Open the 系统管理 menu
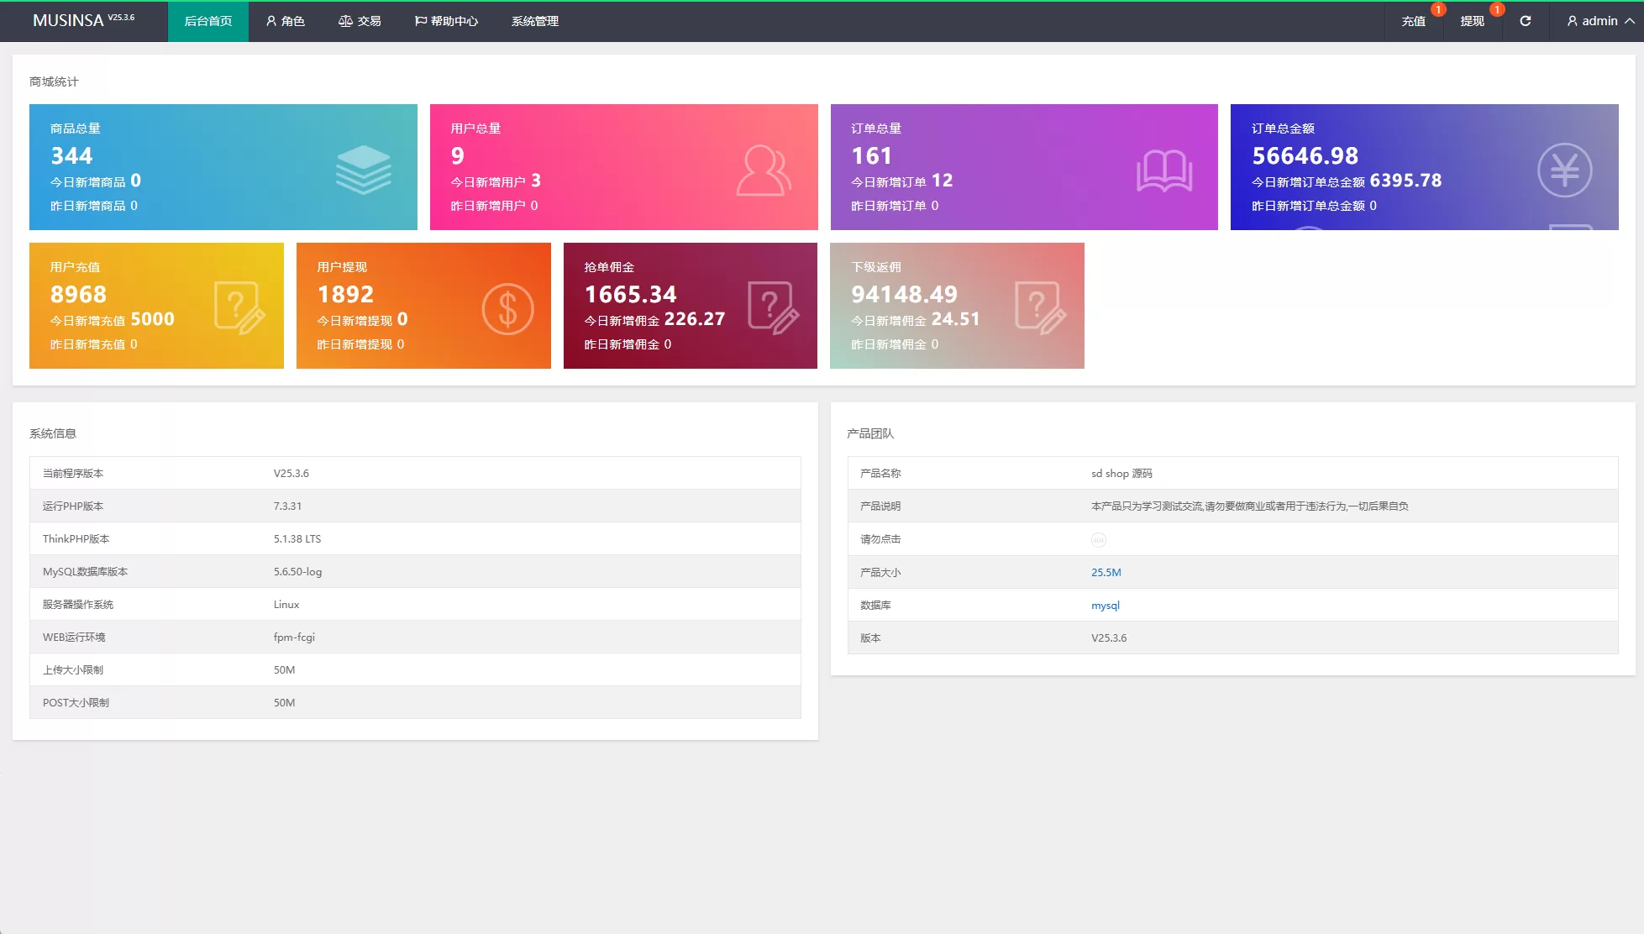This screenshot has height=934, width=1644. point(534,21)
